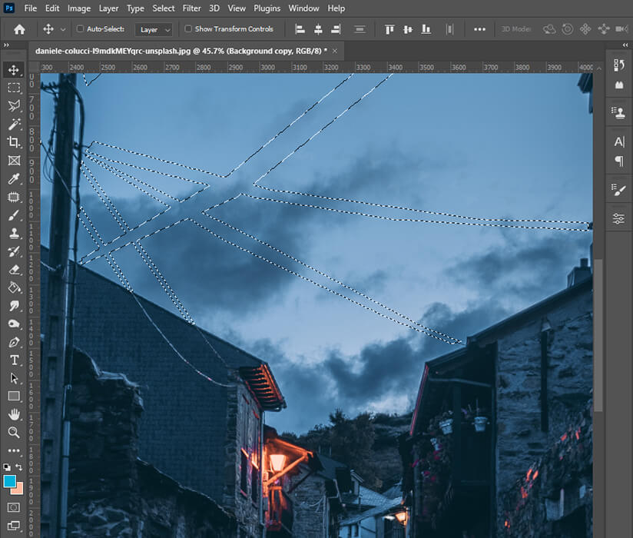
Task: Align left edges button
Action: tap(300, 29)
